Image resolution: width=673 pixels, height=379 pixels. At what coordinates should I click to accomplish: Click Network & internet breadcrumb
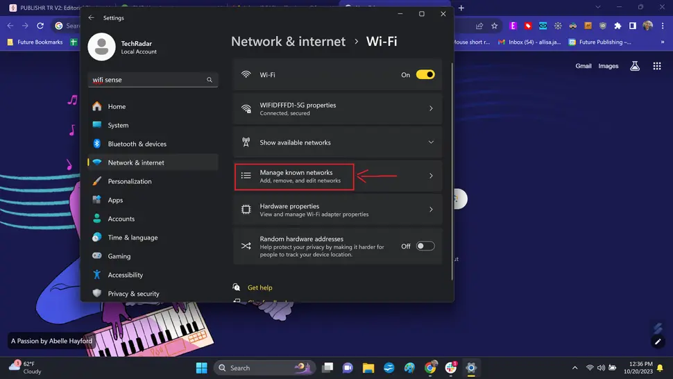[x=288, y=41]
